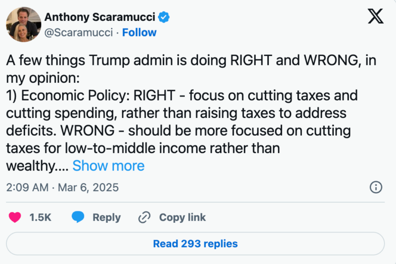Follow the @Scaramucci account
This screenshot has height=264, width=396.
point(139,32)
